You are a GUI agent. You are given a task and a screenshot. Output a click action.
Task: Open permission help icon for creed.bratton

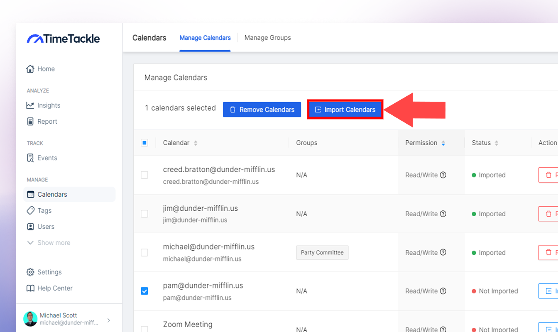pos(443,175)
